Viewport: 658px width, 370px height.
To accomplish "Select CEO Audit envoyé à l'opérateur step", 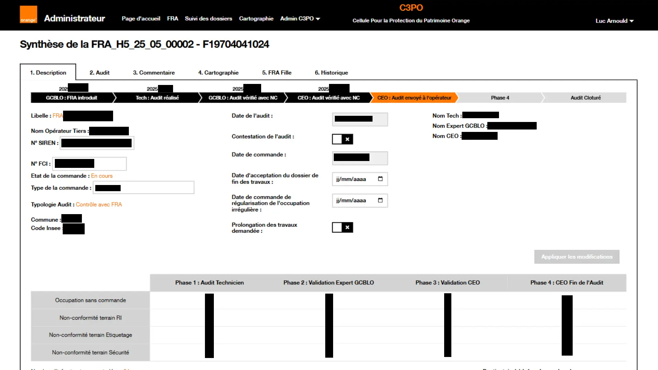I will click(414, 98).
